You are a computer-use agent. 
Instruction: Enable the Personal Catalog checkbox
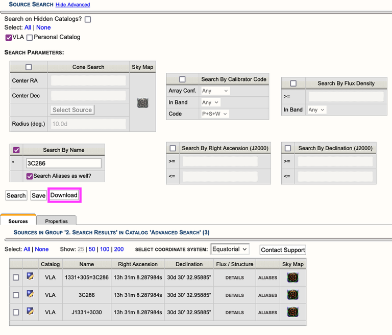(30, 37)
